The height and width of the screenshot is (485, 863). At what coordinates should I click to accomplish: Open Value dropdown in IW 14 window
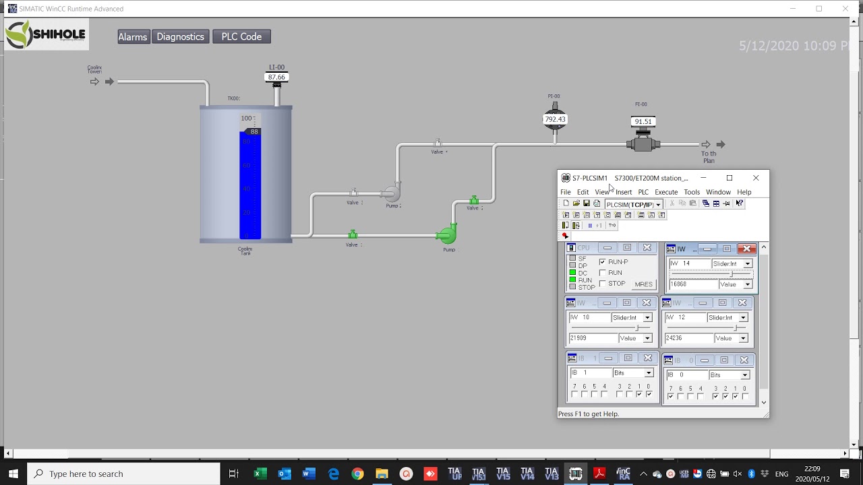tap(748, 284)
